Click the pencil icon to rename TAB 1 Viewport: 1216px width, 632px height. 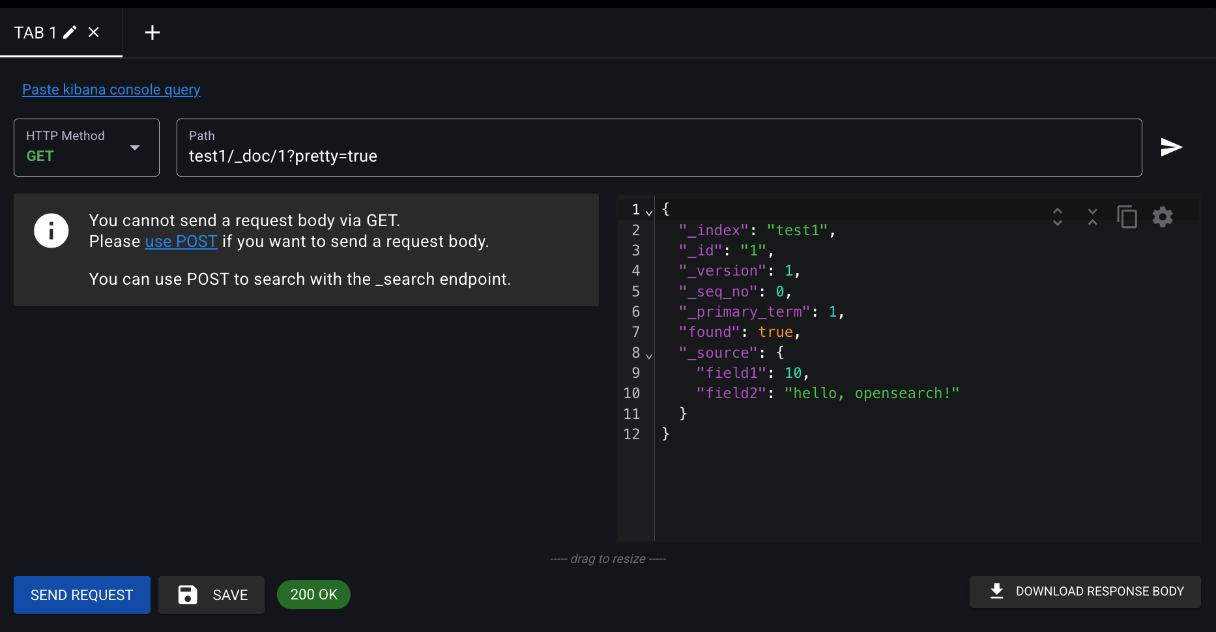[70, 33]
